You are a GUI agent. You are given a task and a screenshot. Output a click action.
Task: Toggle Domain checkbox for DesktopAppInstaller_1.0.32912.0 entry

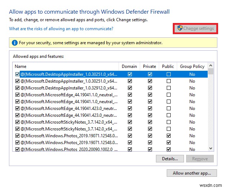click(x=130, y=88)
